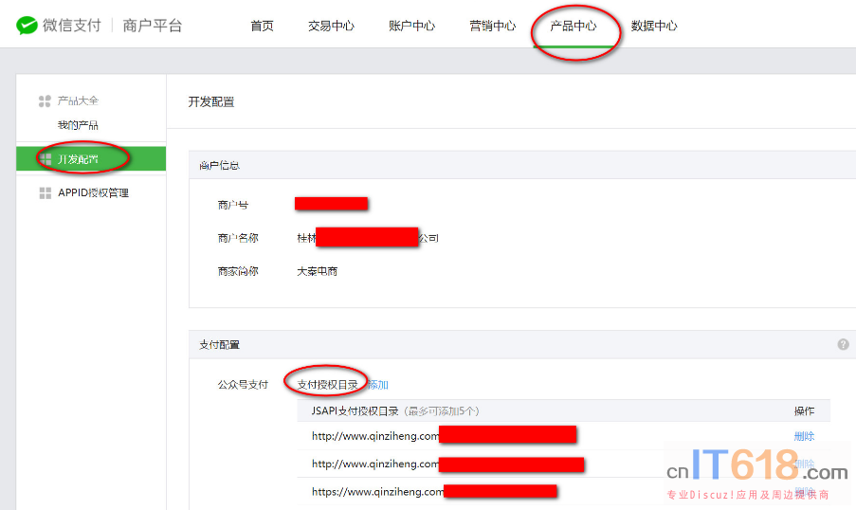Viewport: 856px width, 510px height.
Task: Open the 首页 tab
Action: [262, 26]
